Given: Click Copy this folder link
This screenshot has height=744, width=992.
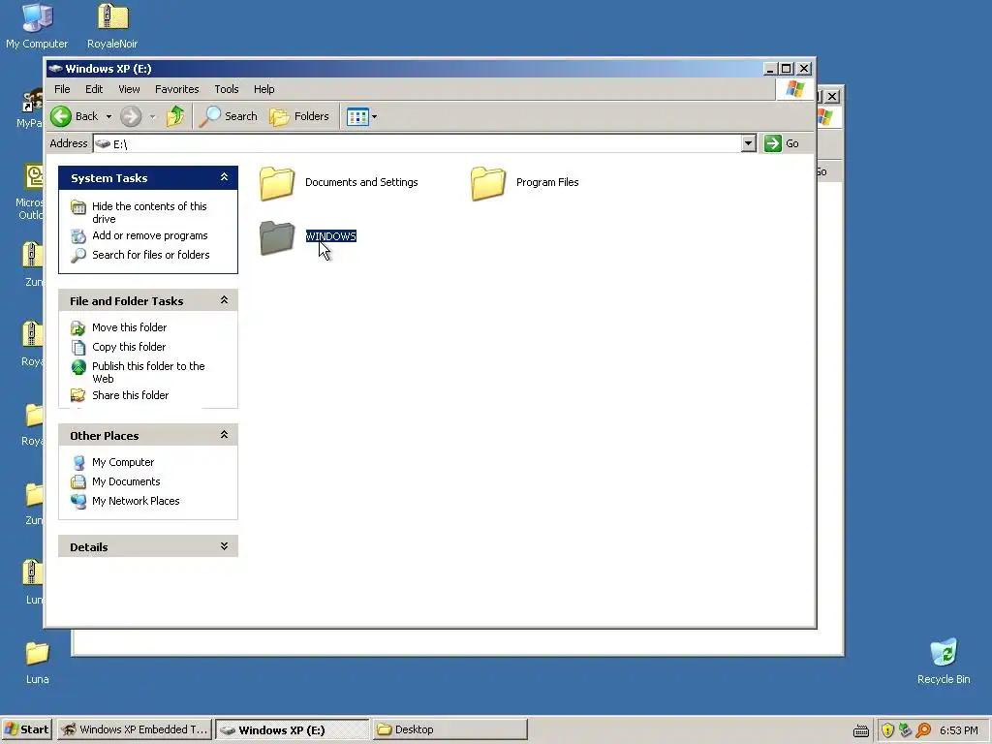Looking at the screenshot, I should [129, 347].
